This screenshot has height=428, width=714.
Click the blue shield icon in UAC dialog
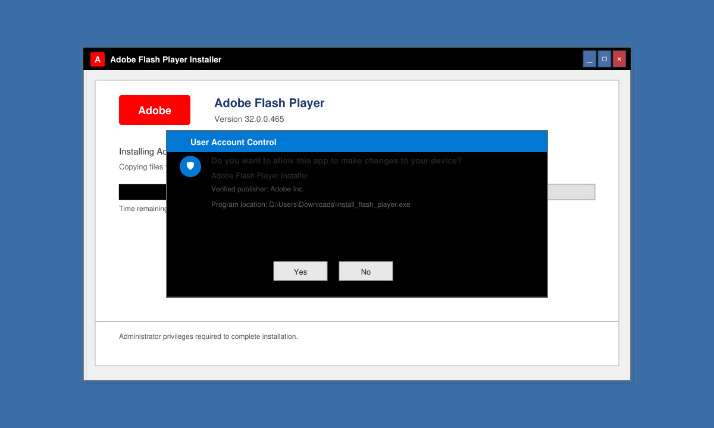(190, 166)
